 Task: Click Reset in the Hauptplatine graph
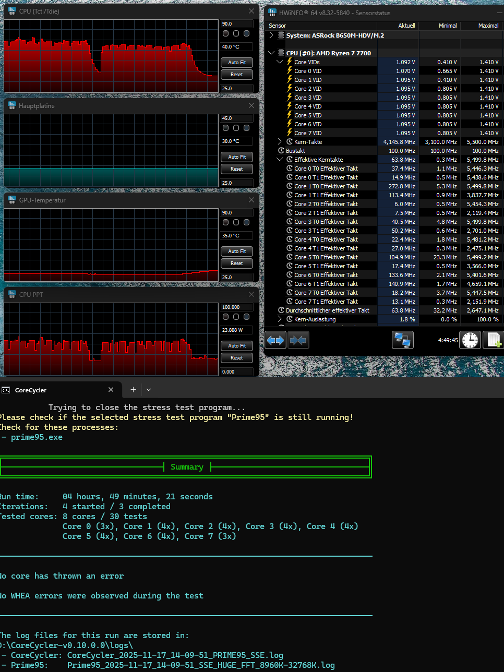pyautogui.click(x=237, y=169)
